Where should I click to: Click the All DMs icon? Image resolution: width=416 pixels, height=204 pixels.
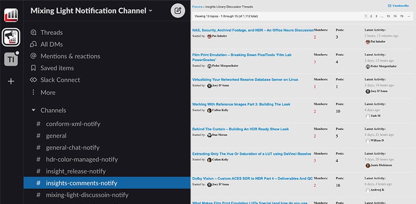[x=33, y=44]
